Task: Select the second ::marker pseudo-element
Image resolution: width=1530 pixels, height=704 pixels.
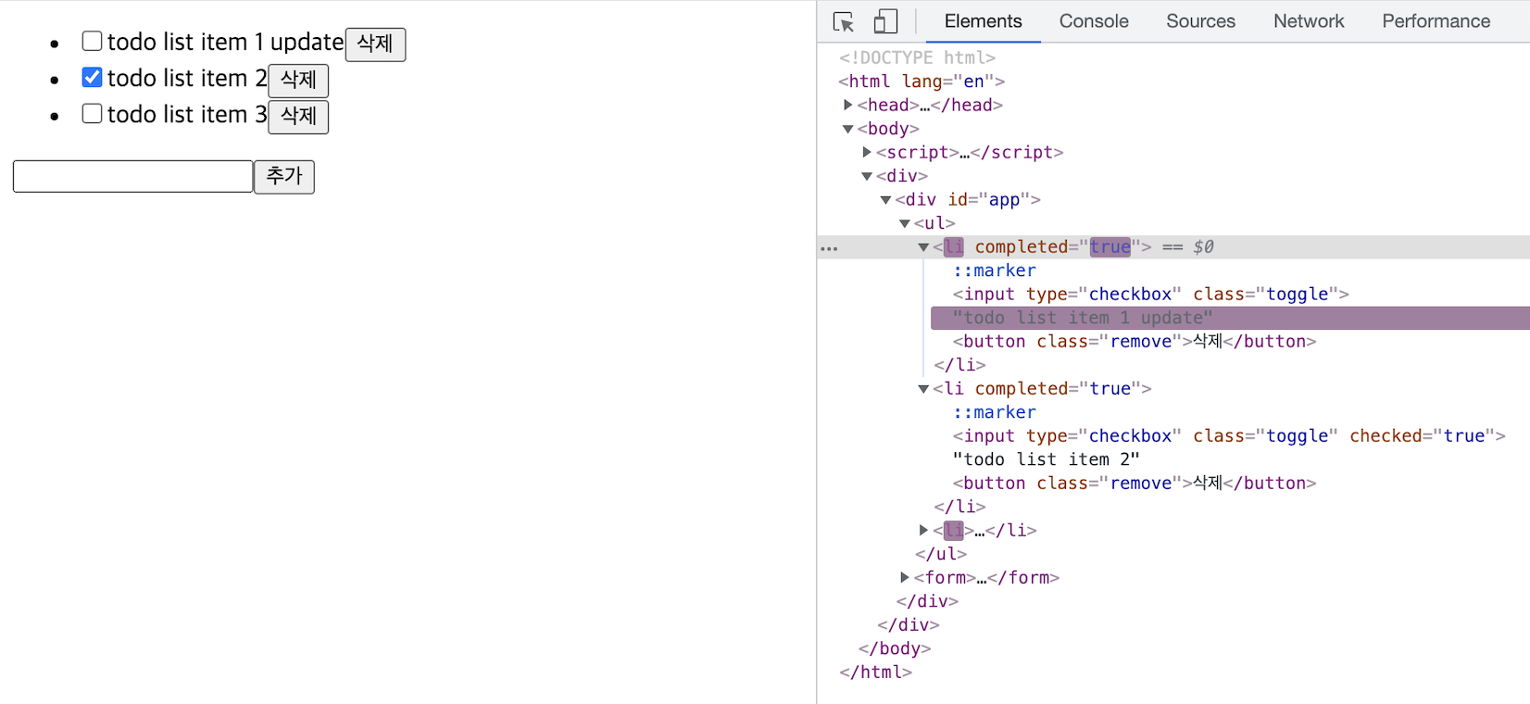Action: 995,412
